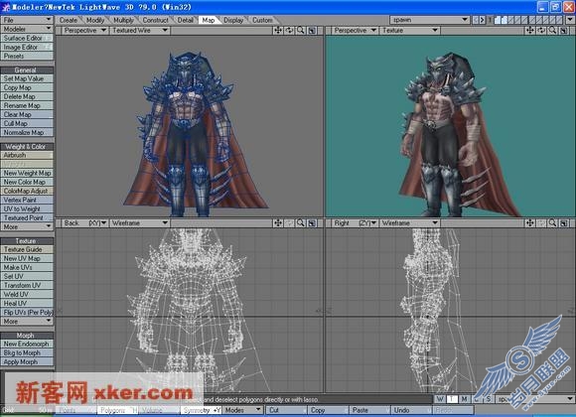Click Normalize Map
The width and height of the screenshot is (576, 417).
27,132
